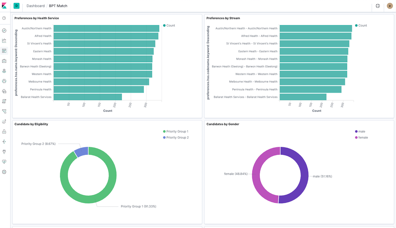Click the Kibana logo

click(4, 6)
